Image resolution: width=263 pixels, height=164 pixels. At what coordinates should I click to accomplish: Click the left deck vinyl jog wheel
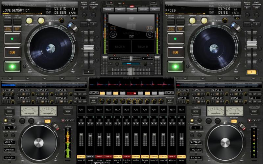[x=51, y=49]
